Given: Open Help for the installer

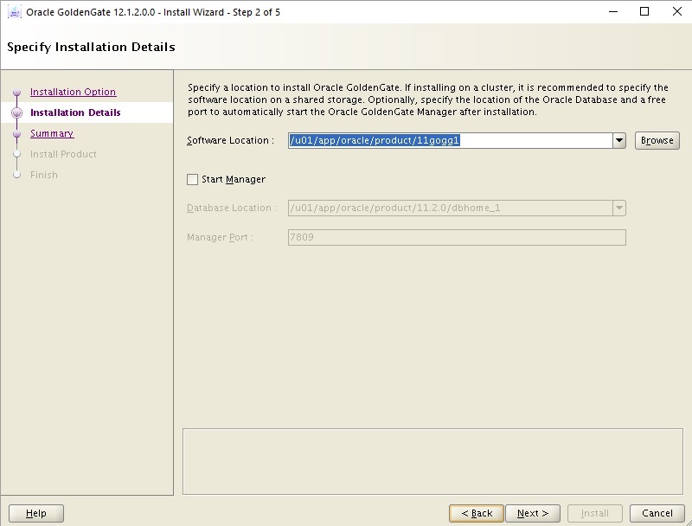Looking at the screenshot, I should [x=36, y=513].
